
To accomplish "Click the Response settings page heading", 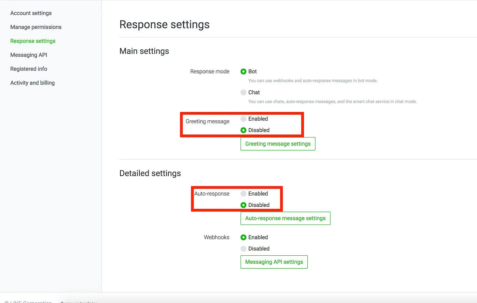I will [x=165, y=25].
